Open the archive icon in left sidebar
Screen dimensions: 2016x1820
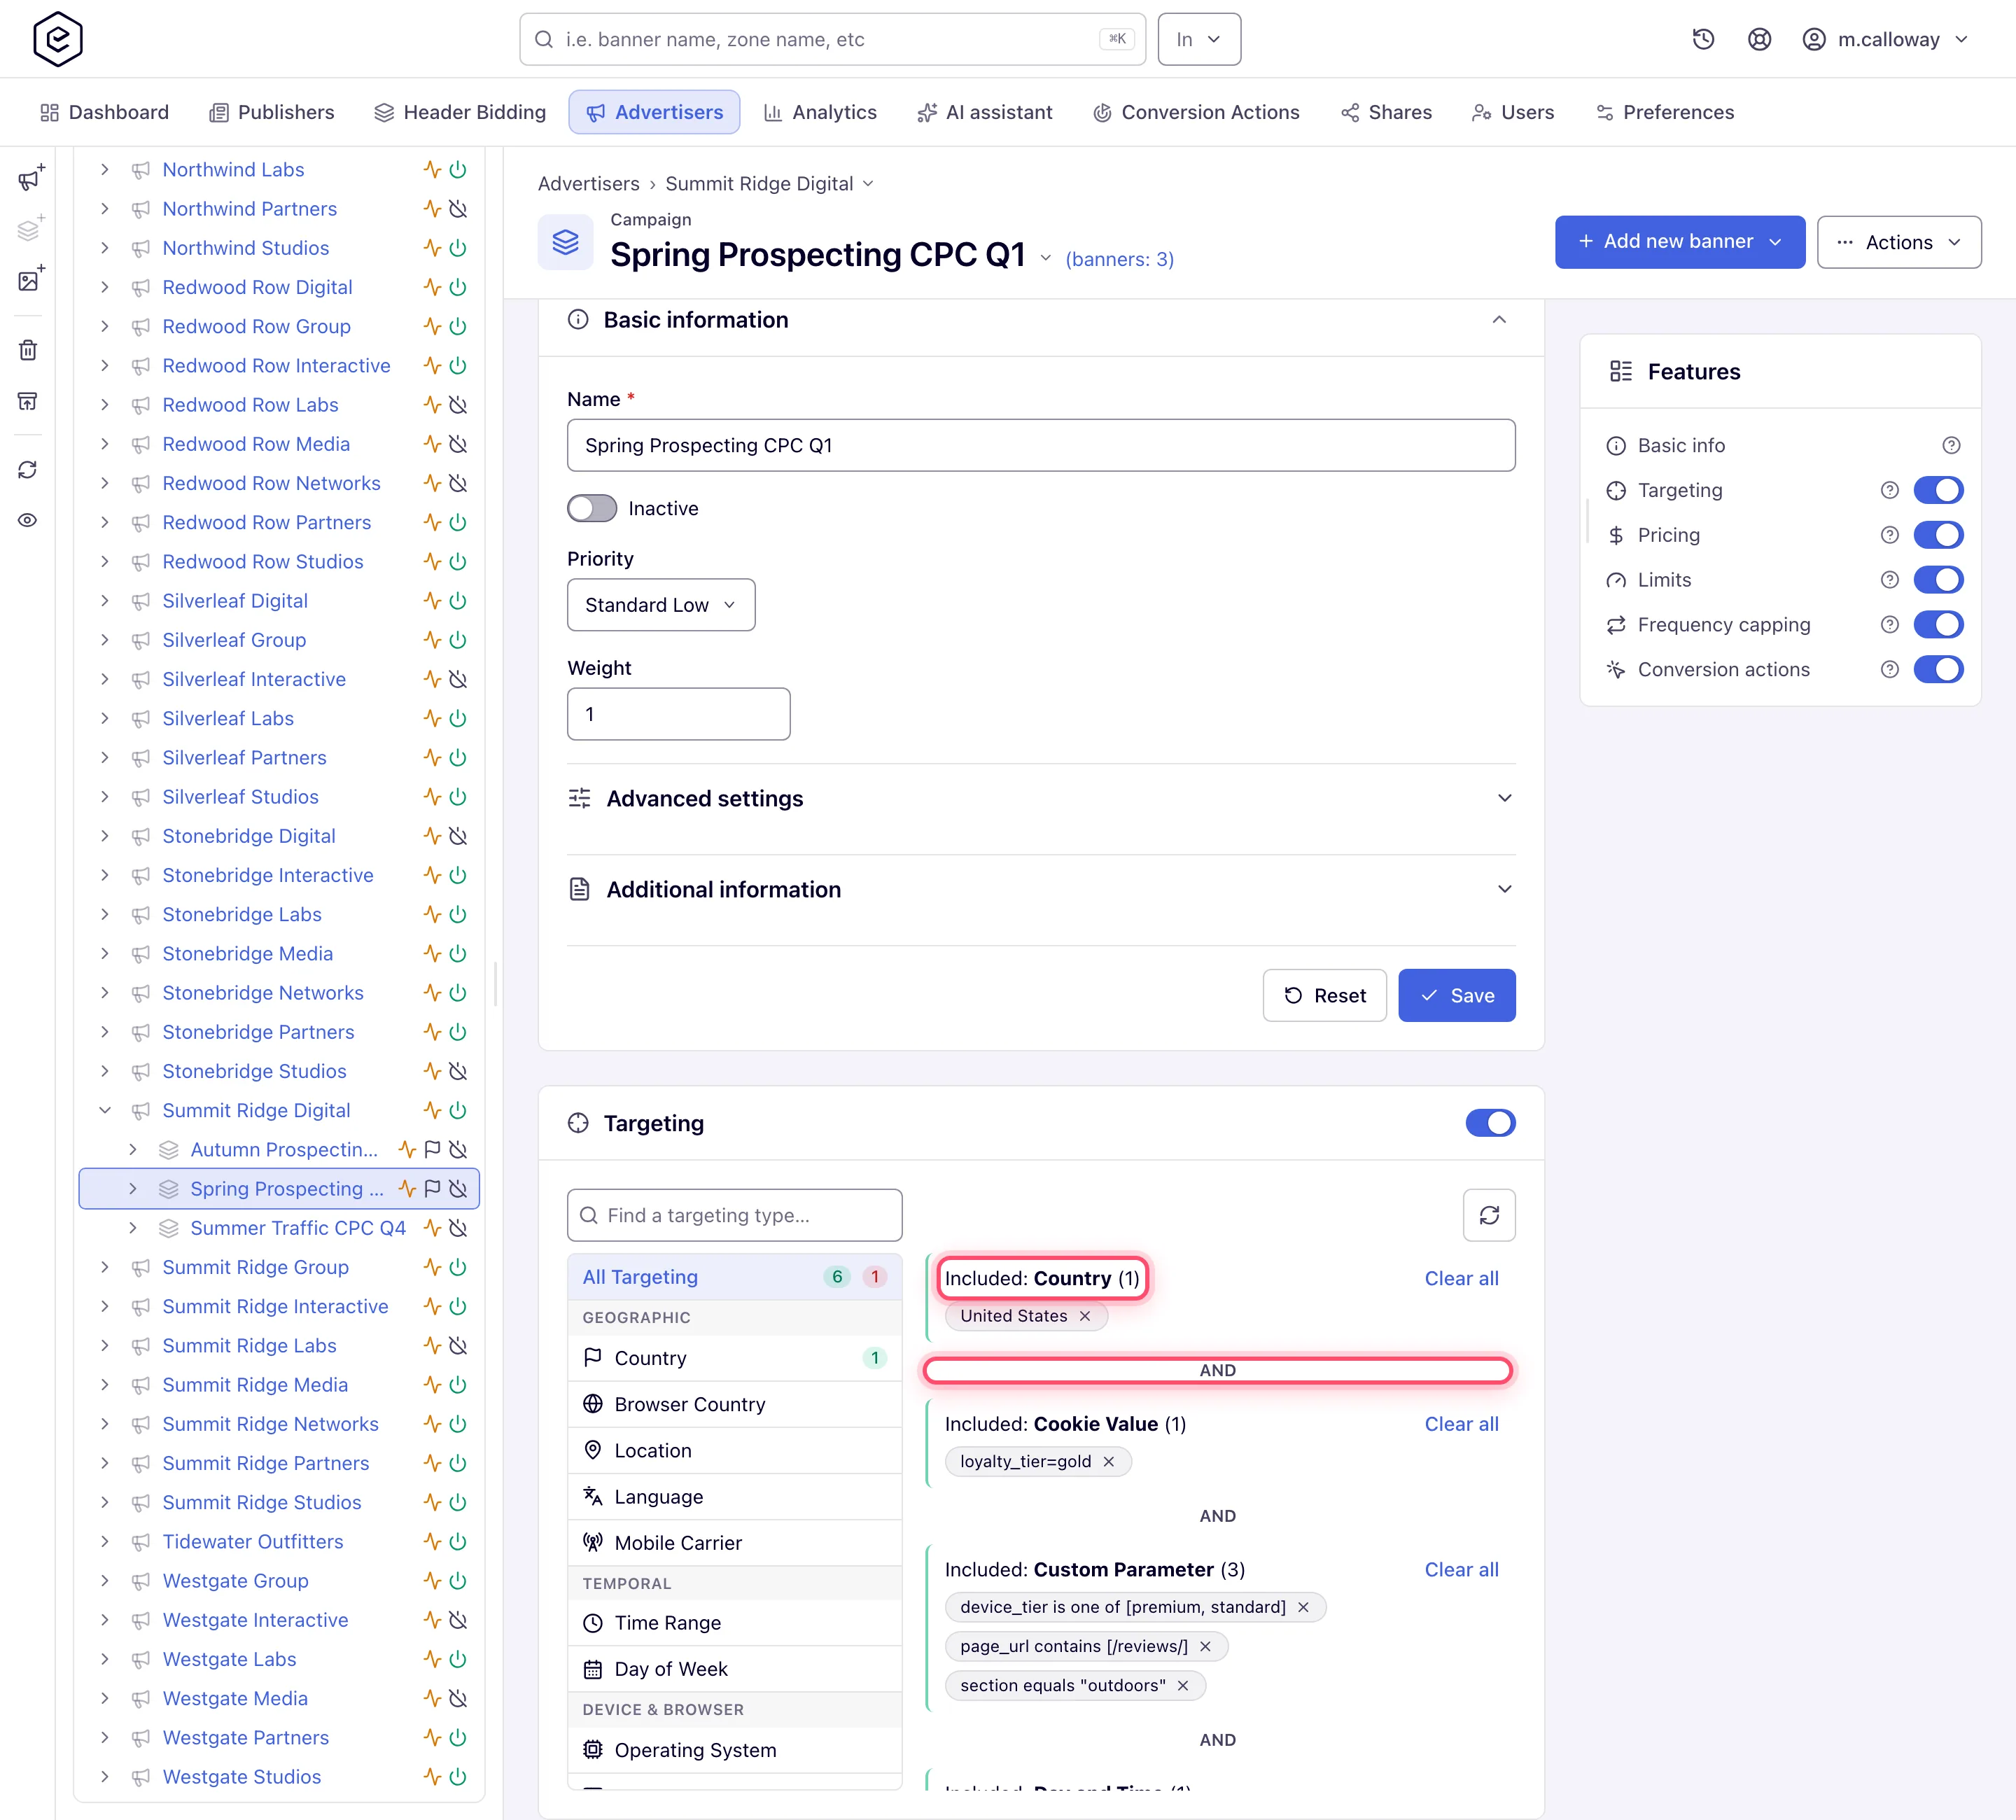coord(28,401)
